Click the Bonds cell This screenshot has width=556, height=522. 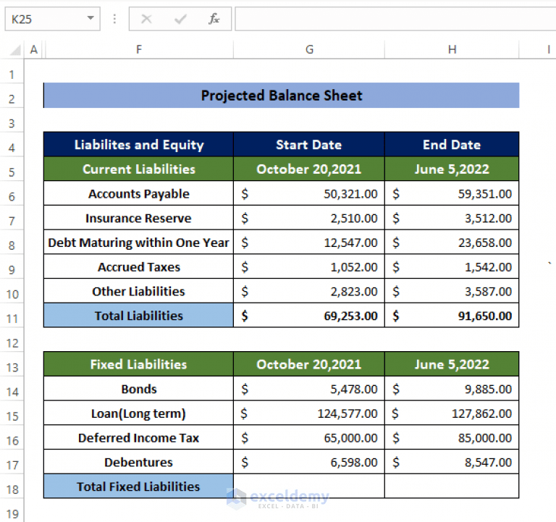coord(139,389)
